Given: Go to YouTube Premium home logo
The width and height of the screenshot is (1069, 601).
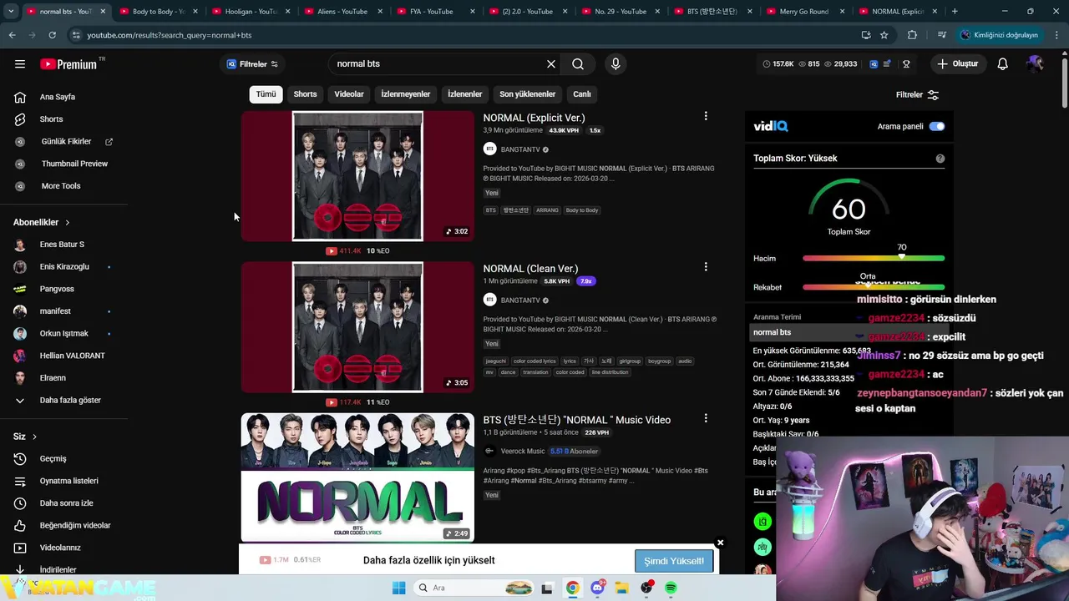Looking at the screenshot, I should pyautogui.click(x=68, y=64).
